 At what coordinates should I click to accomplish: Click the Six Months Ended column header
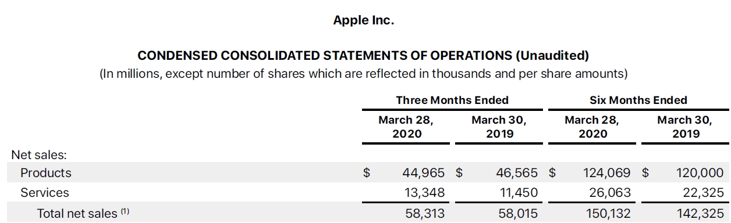pyautogui.click(x=638, y=100)
